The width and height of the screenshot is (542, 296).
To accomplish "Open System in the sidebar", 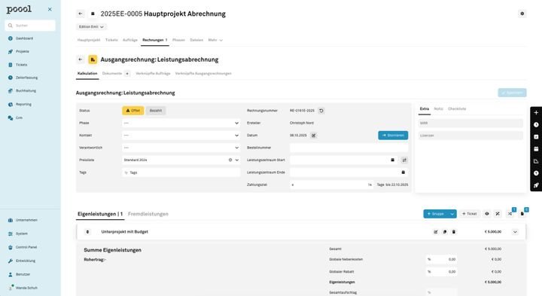I will coord(21,233).
